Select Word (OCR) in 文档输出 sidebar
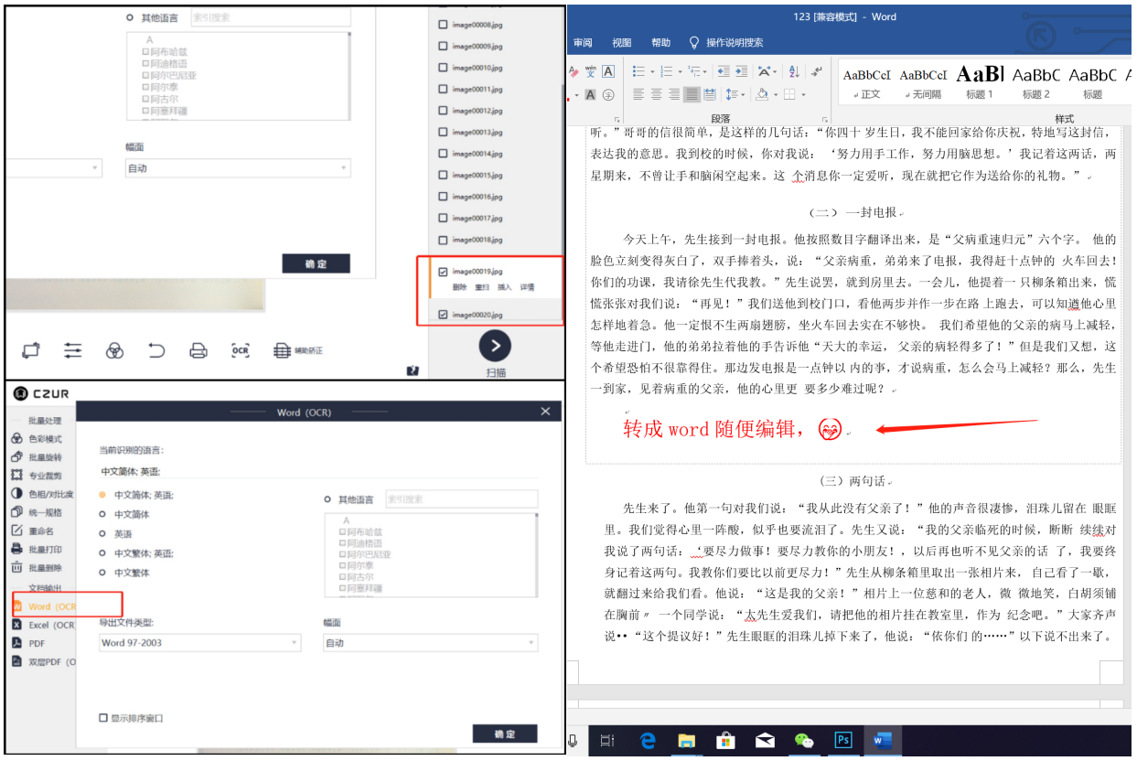Image resolution: width=1137 pixels, height=761 pixels. (x=44, y=606)
